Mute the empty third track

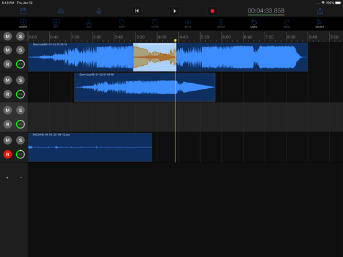click(7, 110)
